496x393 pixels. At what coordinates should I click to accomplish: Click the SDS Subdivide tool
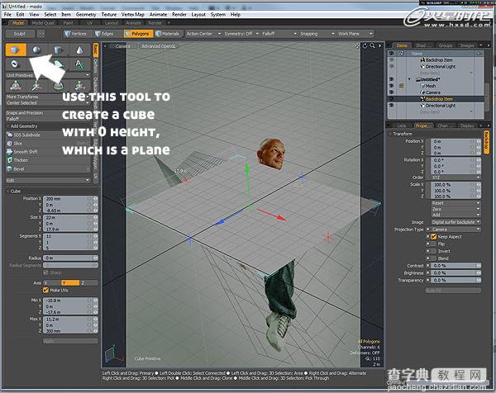point(48,135)
